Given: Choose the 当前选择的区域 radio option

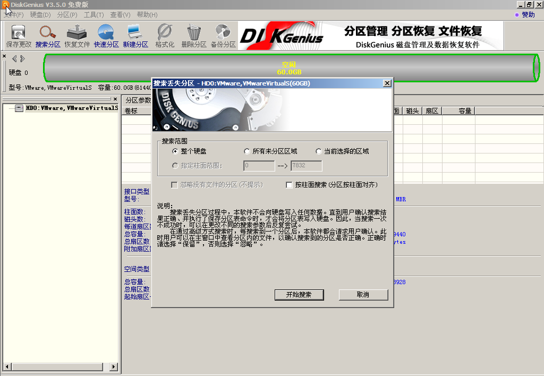Looking at the screenshot, I should (319, 151).
